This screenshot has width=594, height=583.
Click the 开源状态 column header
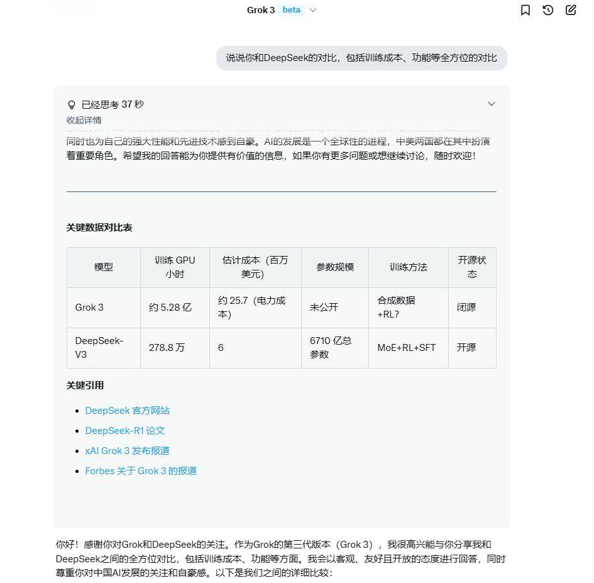(472, 267)
